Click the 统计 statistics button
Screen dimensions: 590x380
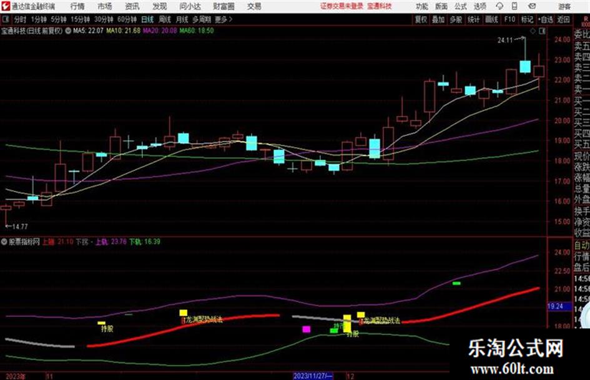coord(473,19)
